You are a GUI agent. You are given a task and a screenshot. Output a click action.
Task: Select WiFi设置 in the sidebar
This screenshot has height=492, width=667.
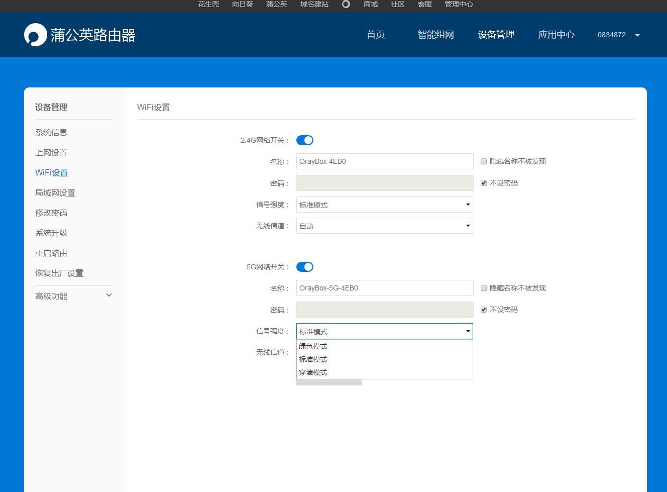pos(51,172)
